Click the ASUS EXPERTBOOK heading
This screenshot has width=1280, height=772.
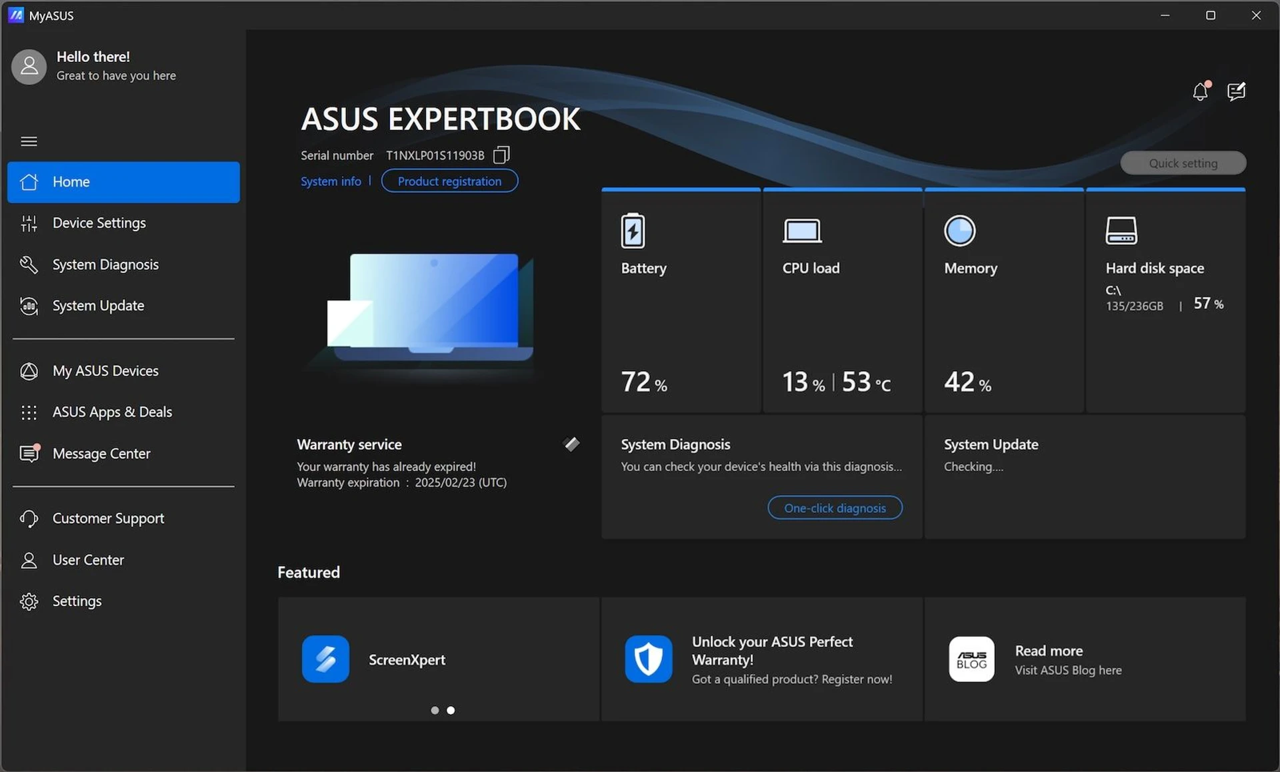440,119
